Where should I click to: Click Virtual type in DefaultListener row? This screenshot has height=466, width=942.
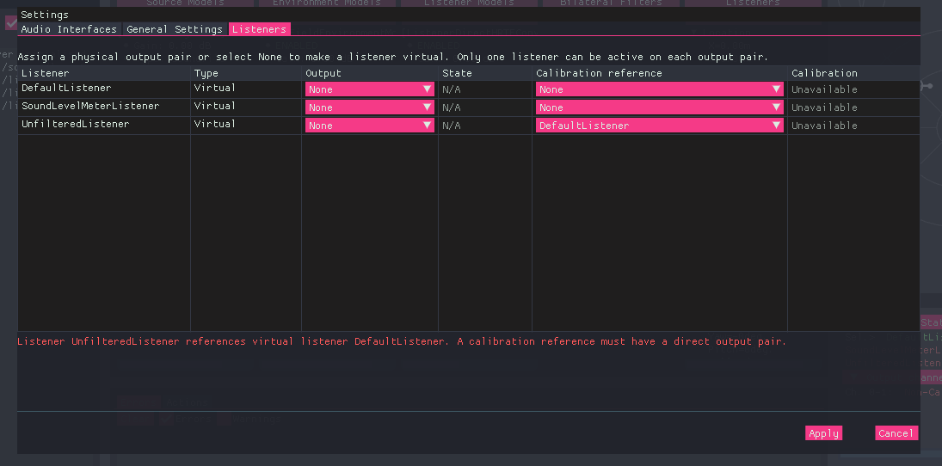(214, 89)
